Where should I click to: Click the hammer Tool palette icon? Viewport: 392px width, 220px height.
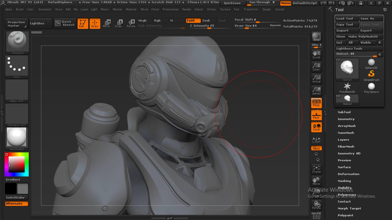331,9
